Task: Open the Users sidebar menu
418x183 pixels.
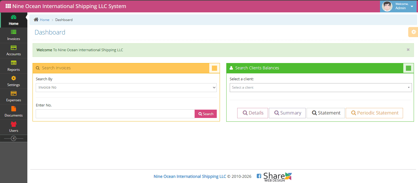Action: coord(14,127)
